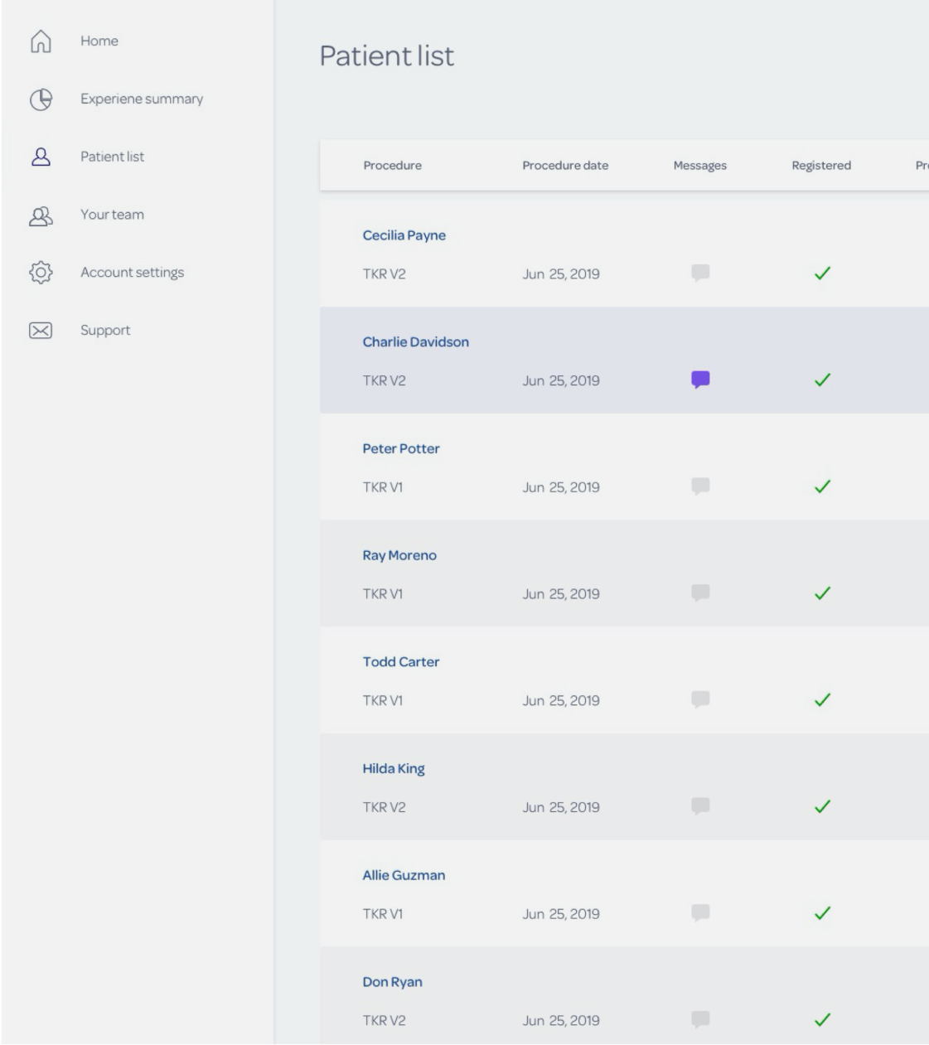Open Don Ryan's patient link
The width and height of the screenshot is (929, 1045).
(x=392, y=982)
